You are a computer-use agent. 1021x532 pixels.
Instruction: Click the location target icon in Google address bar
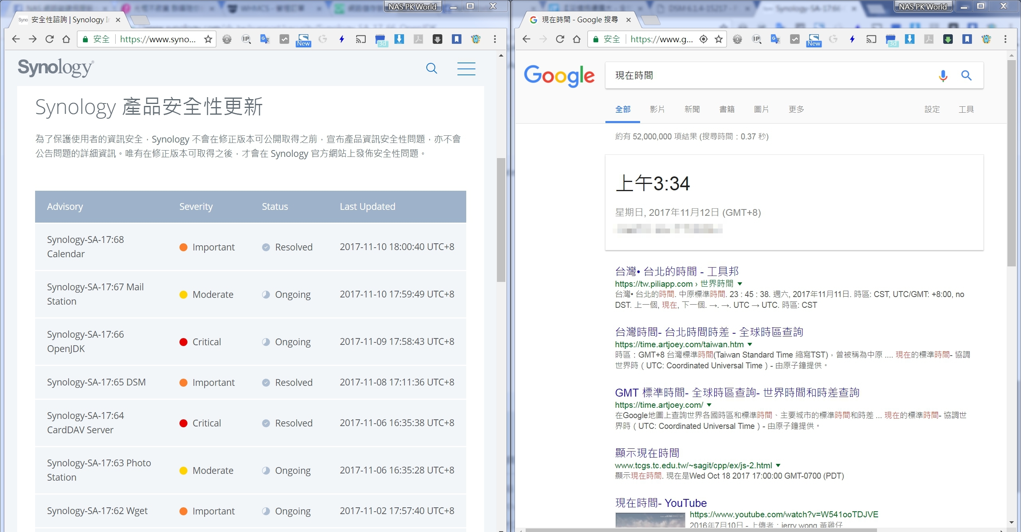[704, 39]
